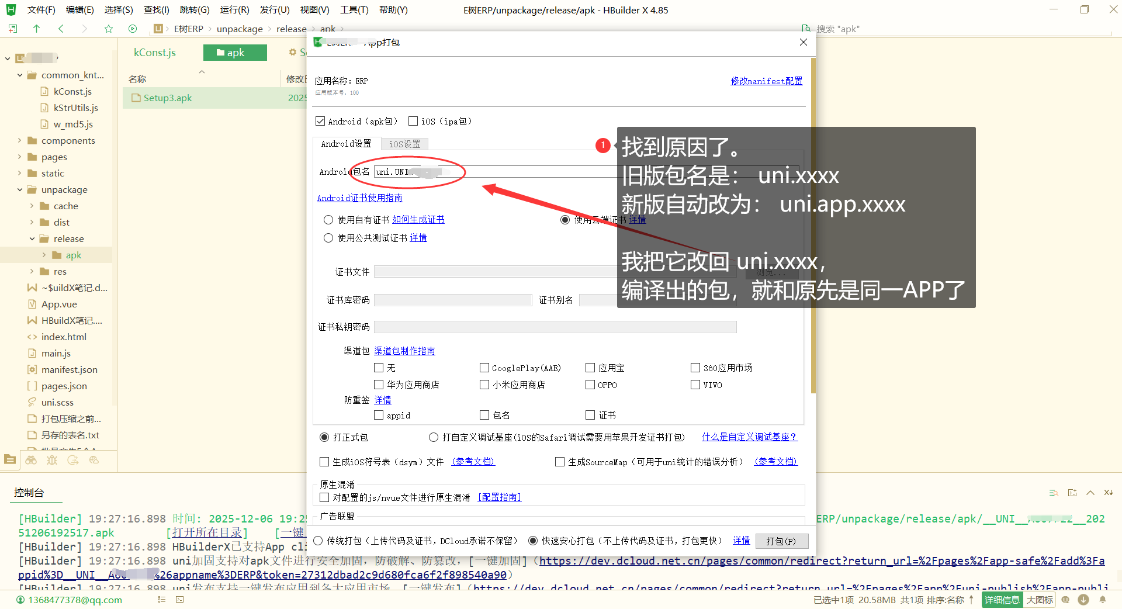This screenshot has height=609, width=1122.
Task: Click the Android包名 input field
Action: tap(497, 172)
